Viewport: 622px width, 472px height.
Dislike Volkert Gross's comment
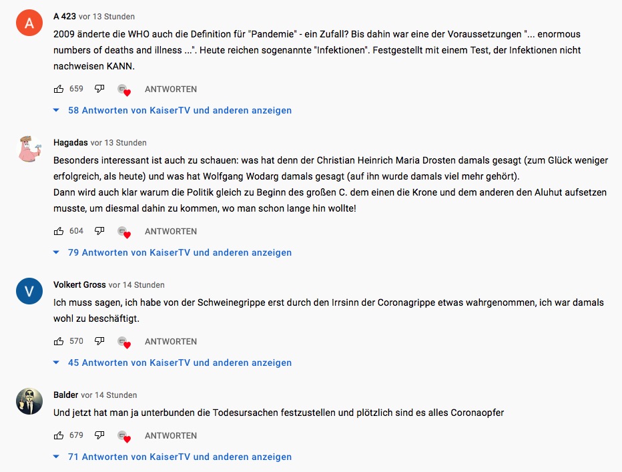[x=99, y=341]
